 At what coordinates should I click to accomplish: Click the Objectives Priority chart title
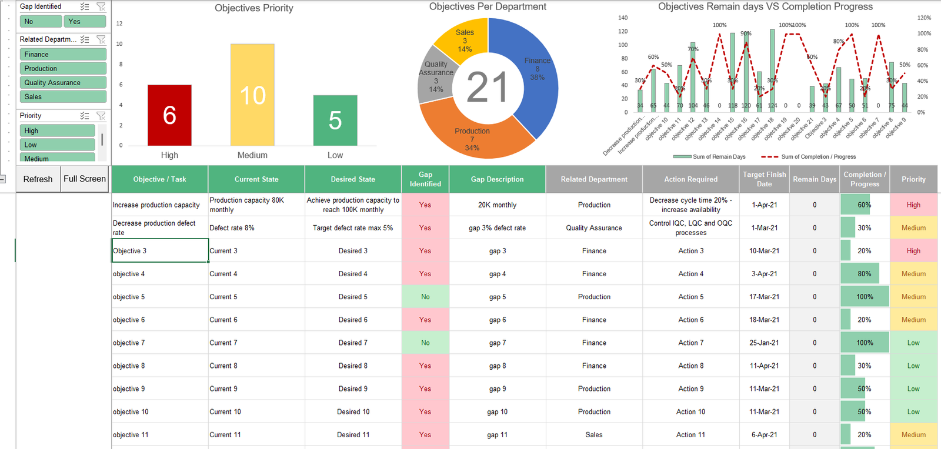(x=253, y=8)
